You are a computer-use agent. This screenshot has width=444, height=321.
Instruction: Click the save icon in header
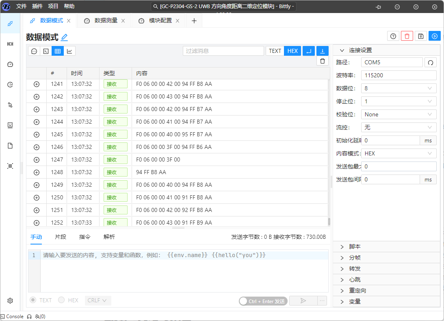click(x=421, y=36)
